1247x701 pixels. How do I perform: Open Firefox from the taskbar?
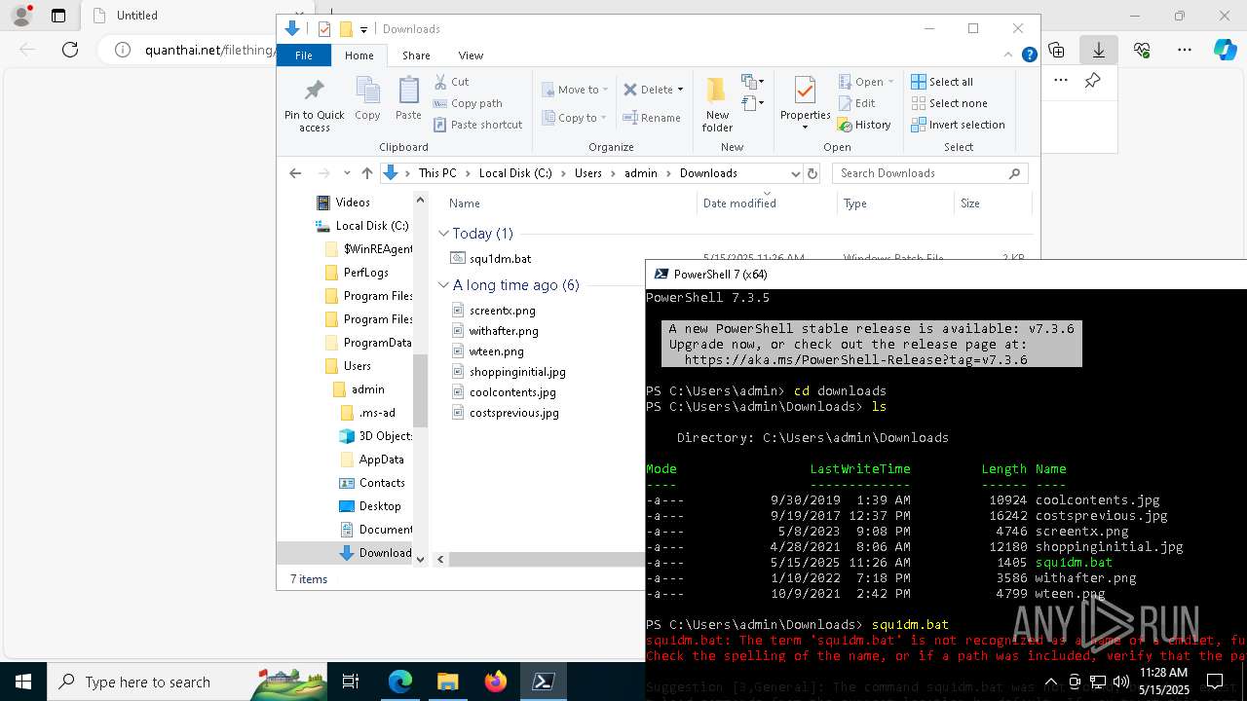pos(496,682)
